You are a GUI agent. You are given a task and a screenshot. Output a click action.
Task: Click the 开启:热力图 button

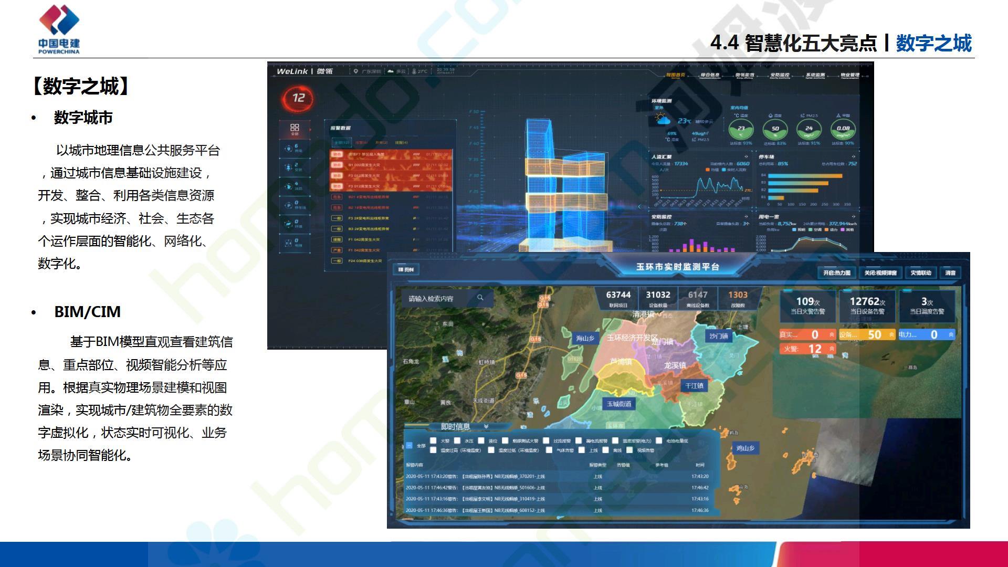coord(836,272)
